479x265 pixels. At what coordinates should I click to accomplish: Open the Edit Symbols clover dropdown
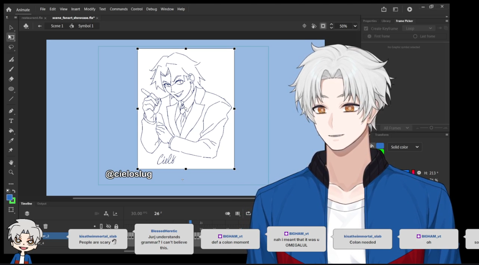[x=26, y=26]
